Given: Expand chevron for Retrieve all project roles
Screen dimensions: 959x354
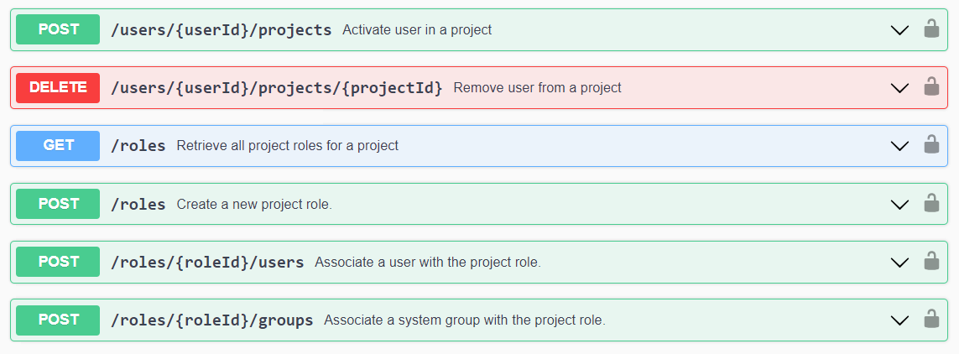Looking at the screenshot, I should [x=899, y=146].
